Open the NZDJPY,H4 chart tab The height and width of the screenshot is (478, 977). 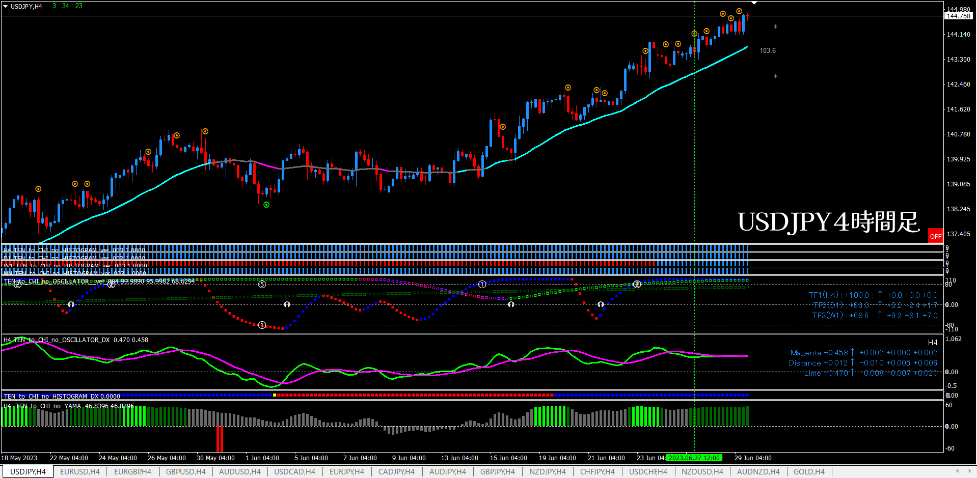pos(548,472)
